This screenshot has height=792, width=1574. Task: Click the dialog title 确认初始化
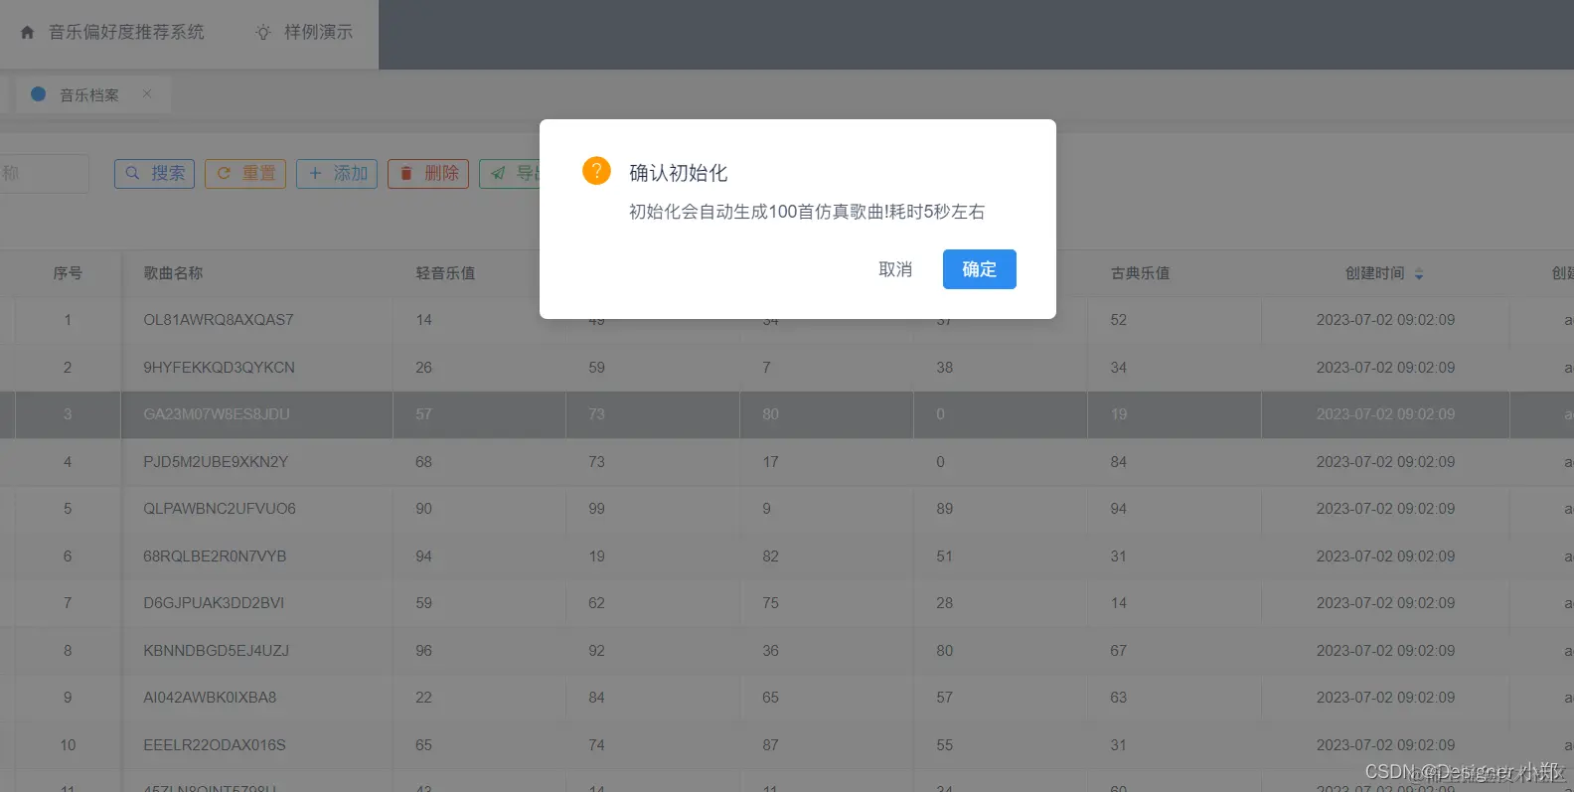coord(679,173)
